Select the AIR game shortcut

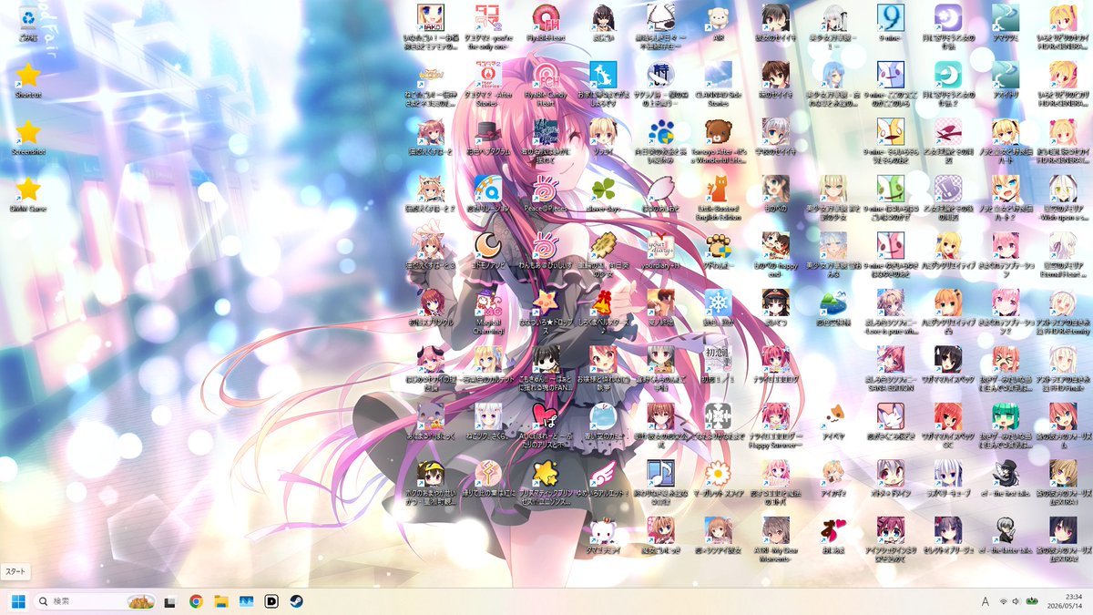719,17
